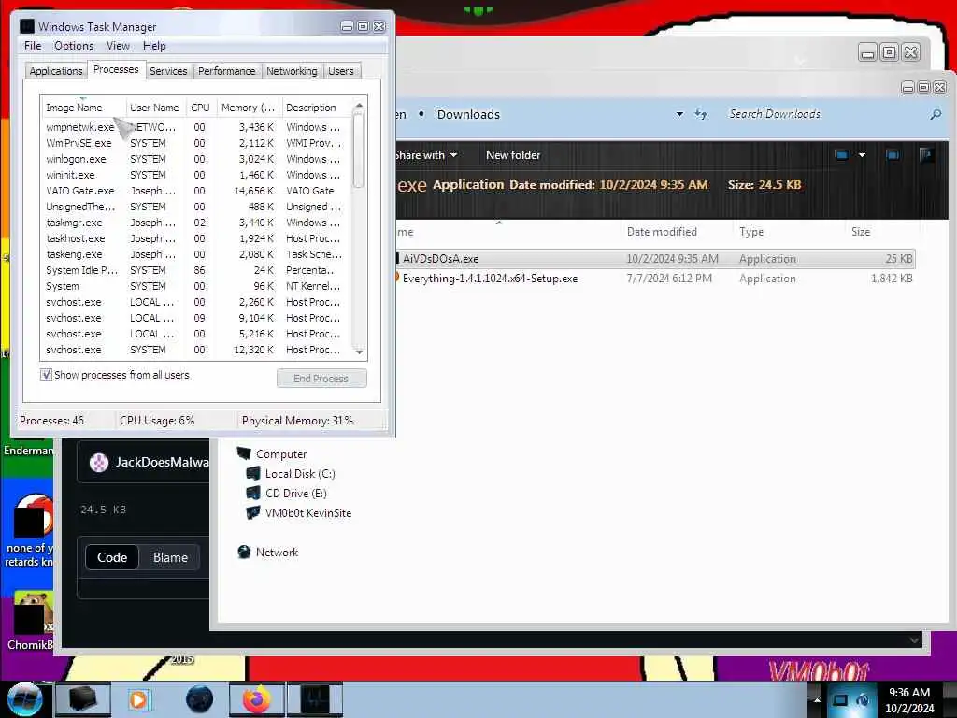This screenshot has height=718, width=957.
Task: Open the View menu in Task Manager
Action: click(118, 46)
